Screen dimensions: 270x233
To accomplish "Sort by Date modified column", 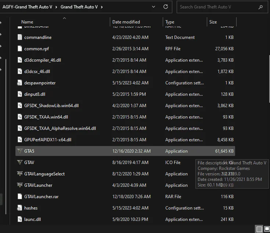I will click(x=126, y=22).
